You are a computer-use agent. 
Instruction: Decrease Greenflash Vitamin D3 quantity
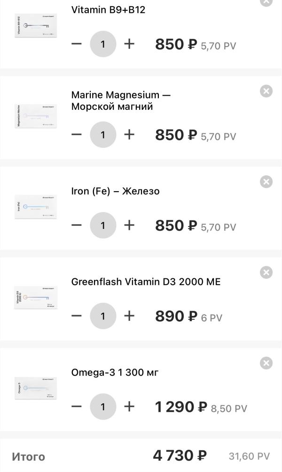[x=77, y=316]
